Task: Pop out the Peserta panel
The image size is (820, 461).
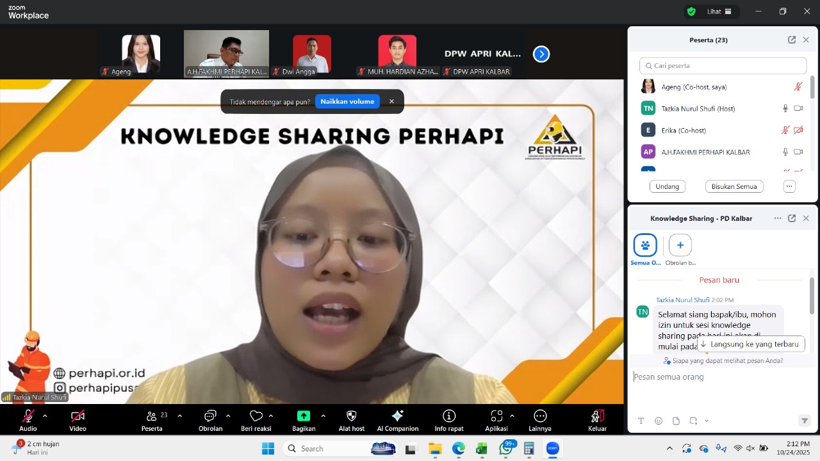Action: 792,40
